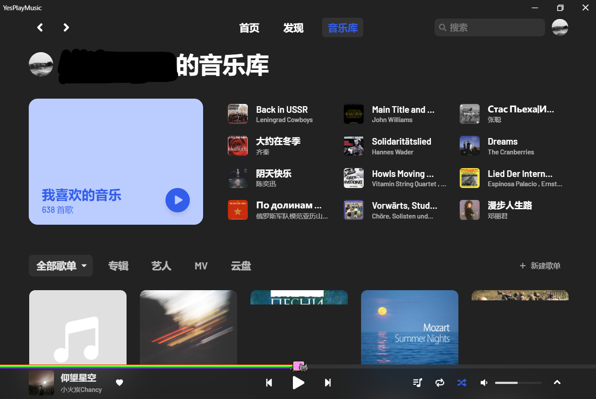Switch to the 发现 tab
The width and height of the screenshot is (596, 399).
293,28
